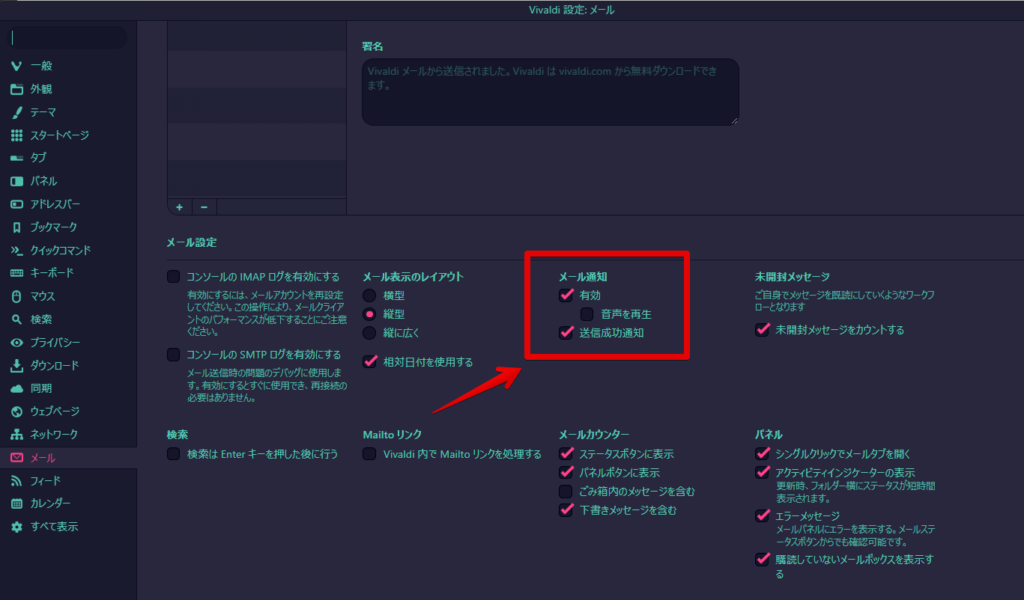Enable コンソールの IMAP ログを有効にする checkbox

point(174,277)
